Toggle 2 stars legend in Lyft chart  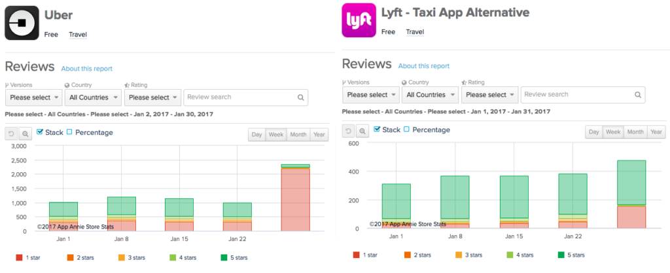click(418, 255)
